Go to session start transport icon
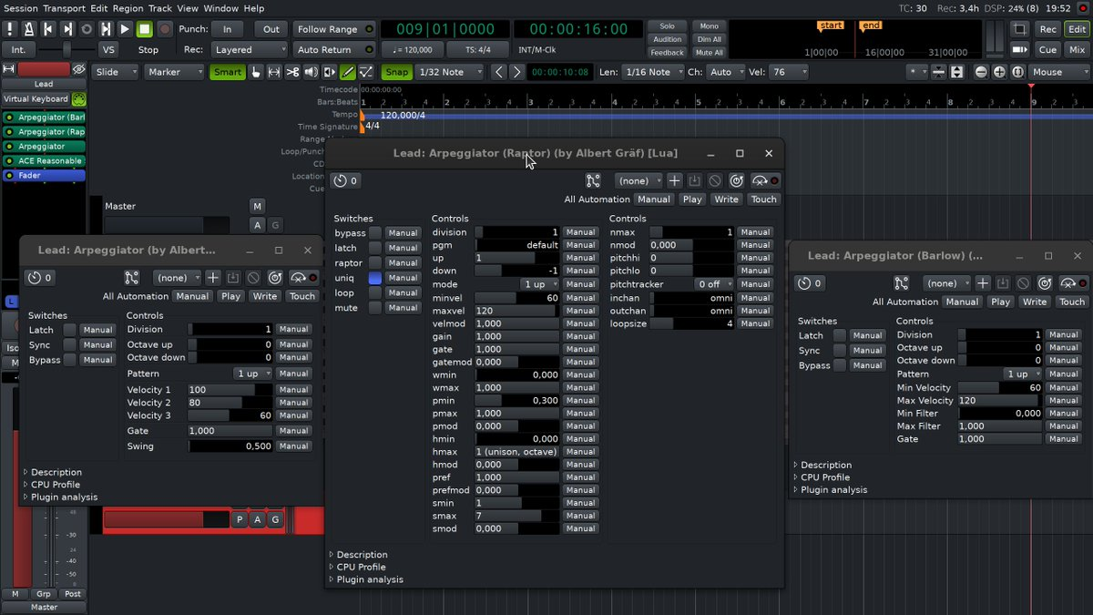Screen dimensions: 1093x615 [48, 29]
